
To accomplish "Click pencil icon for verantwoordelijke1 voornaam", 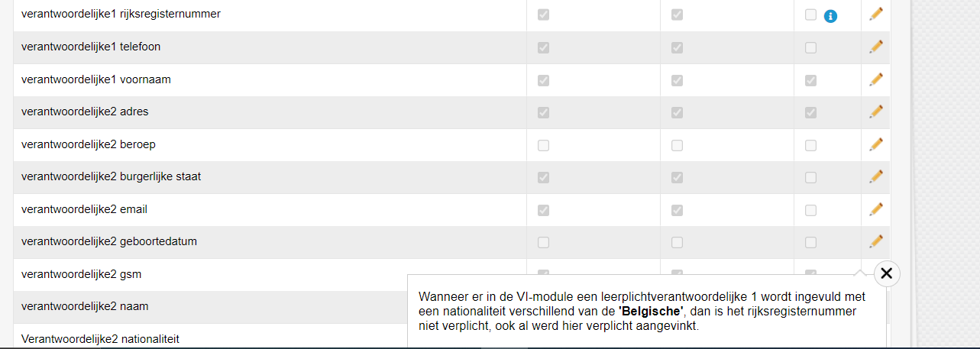I will point(876,79).
